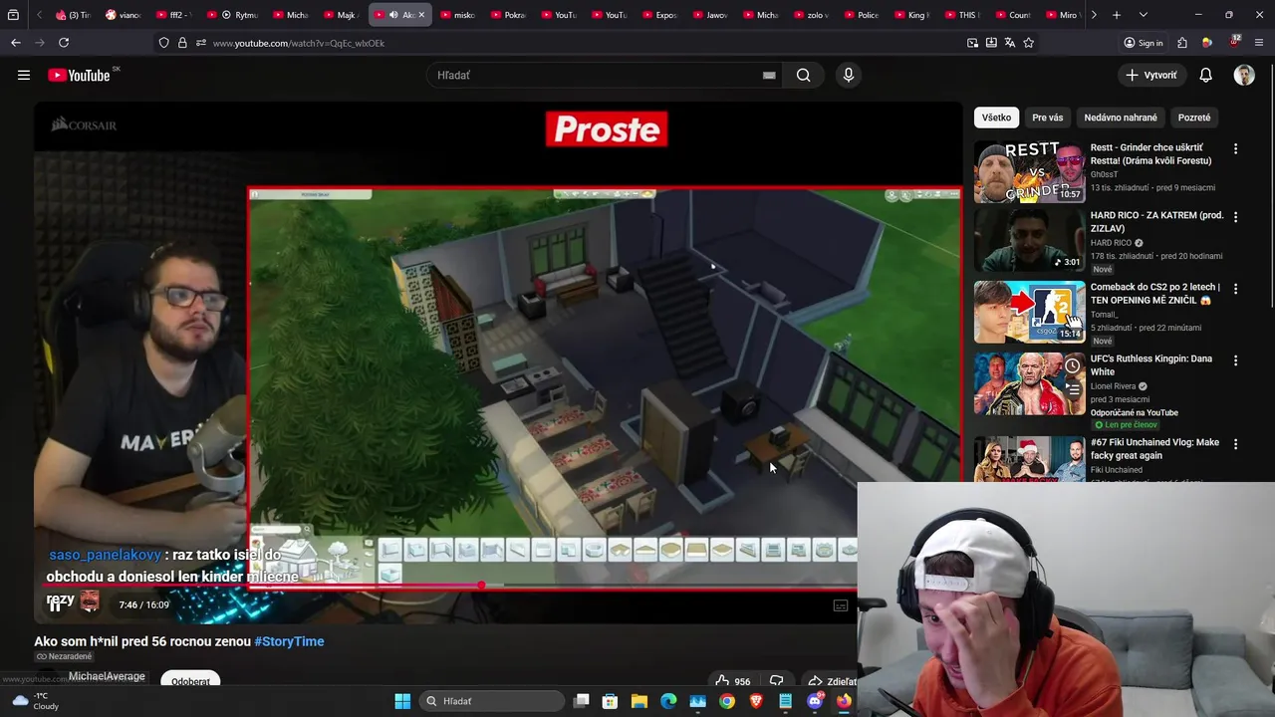Pause the video with the pause button
This screenshot has width=1275, height=717.
(56, 604)
